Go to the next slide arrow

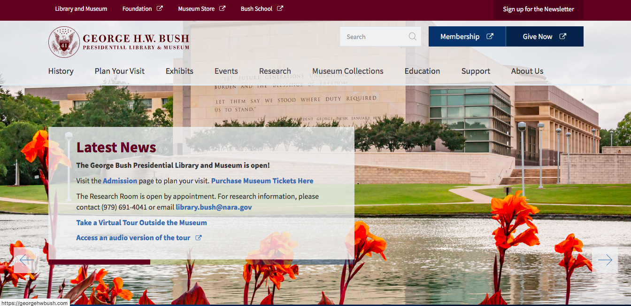tap(605, 260)
